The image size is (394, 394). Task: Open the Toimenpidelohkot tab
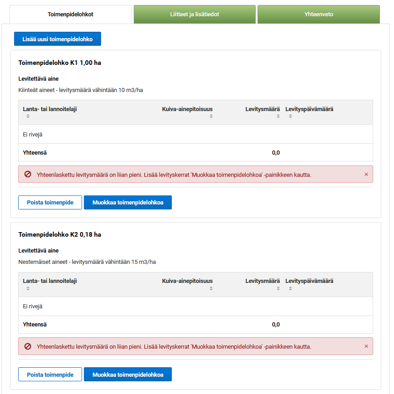click(x=70, y=15)
